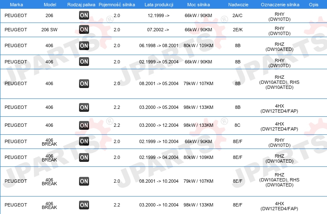
Task: Click the ON fuel icon in the Peugeot 206 2A/C row
Action: coord(84,15)
